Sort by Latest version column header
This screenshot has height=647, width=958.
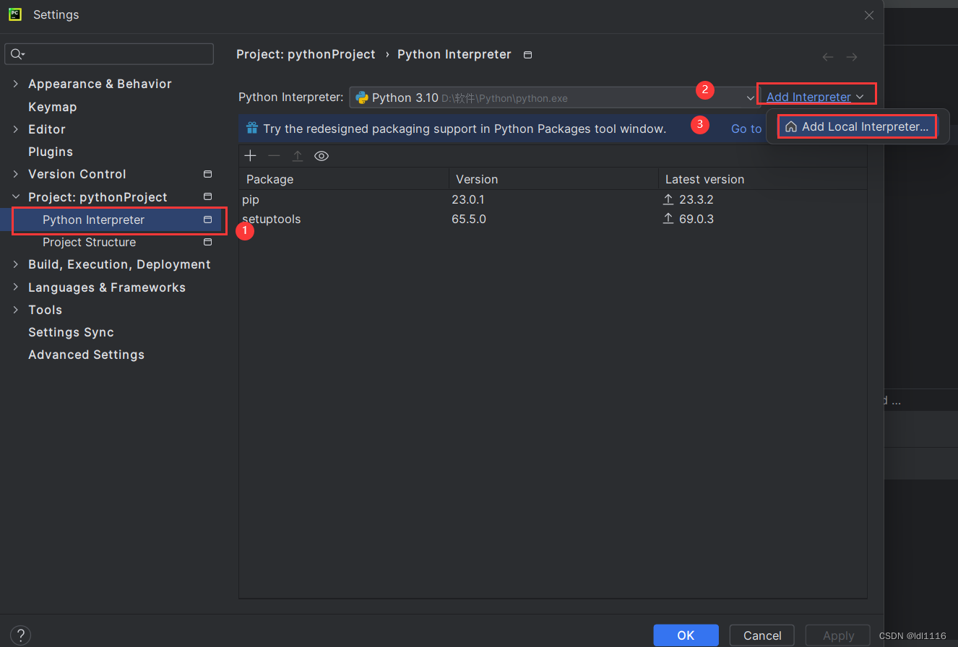pos(762,179)
